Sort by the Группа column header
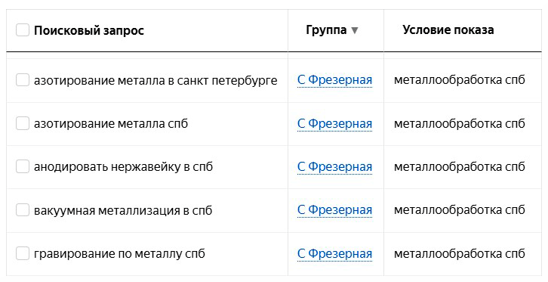548x282 pixels. (x=326, y=30)
